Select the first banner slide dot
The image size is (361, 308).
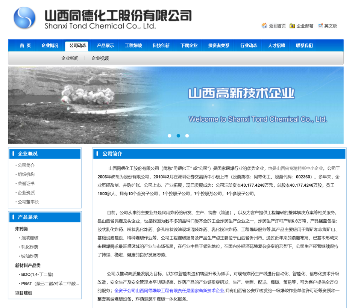[x=170, y=136]
